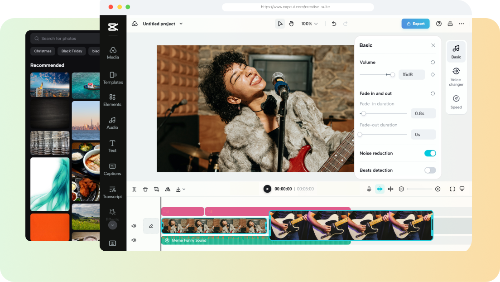Add a volume keyframe diamond
Screen dimensions: 500x282
point(433,74)
